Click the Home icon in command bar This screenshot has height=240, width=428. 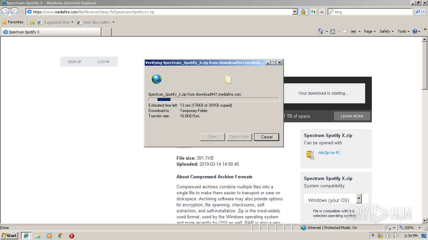321,31
